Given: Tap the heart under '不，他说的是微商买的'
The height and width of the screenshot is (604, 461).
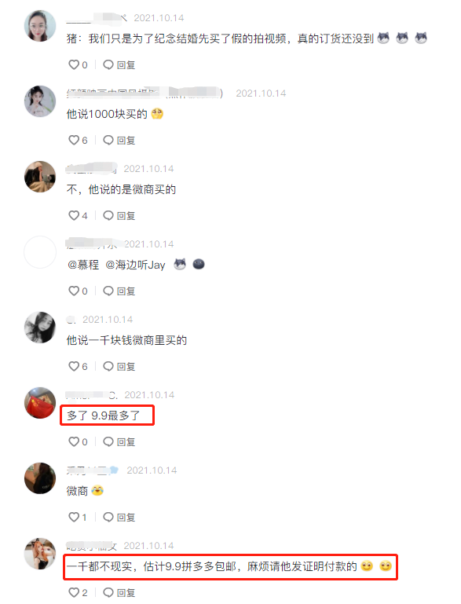Looking at the screenshot, I should pos(74,216).
